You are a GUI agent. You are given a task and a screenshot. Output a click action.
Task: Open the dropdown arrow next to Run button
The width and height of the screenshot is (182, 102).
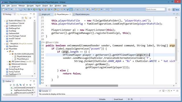37,9
